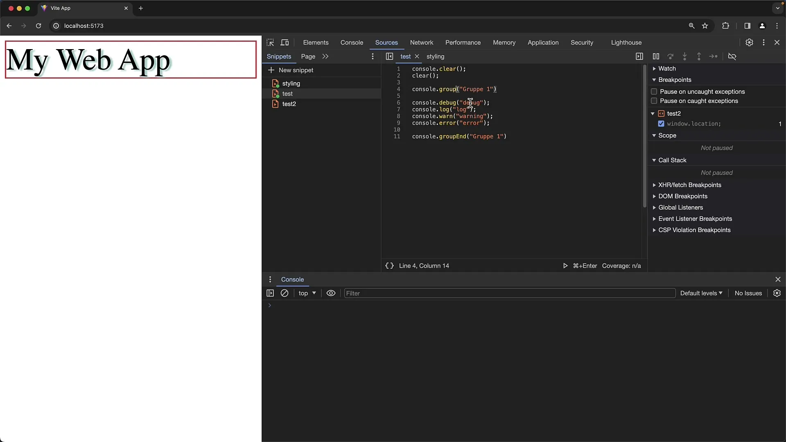Click the Run snippet button (▶)
786x442 pixels.
click(565, 266)
